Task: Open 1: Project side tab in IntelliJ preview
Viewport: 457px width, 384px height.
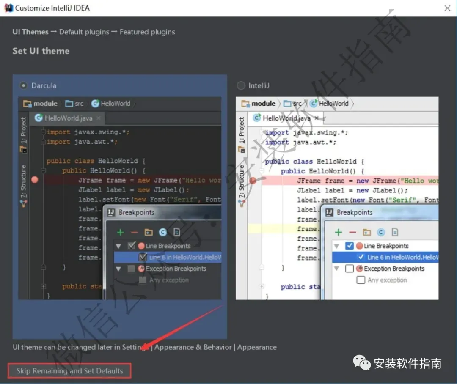Action: coord(242,134)
